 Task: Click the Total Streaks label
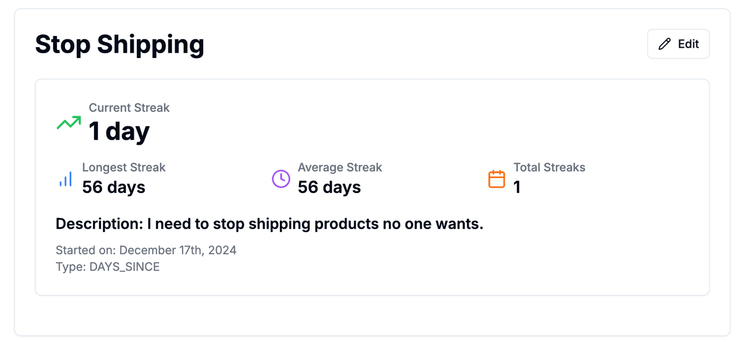pos(549,167)
